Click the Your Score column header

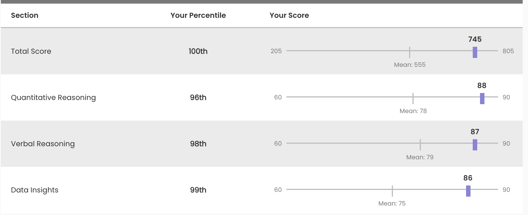[289, 15]
